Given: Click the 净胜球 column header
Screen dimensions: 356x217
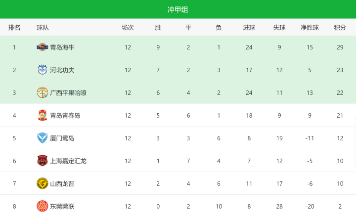Looking at the screenshot, I should coord(310,28).
